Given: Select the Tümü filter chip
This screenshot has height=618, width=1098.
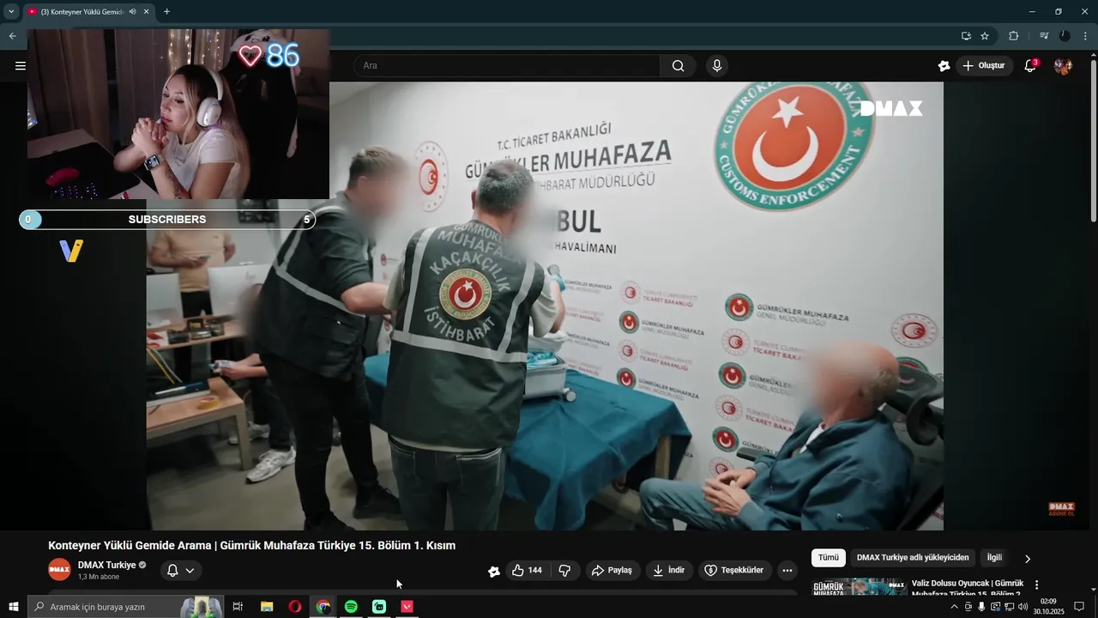Looking at the screenshot, I should tap(828, 558).
